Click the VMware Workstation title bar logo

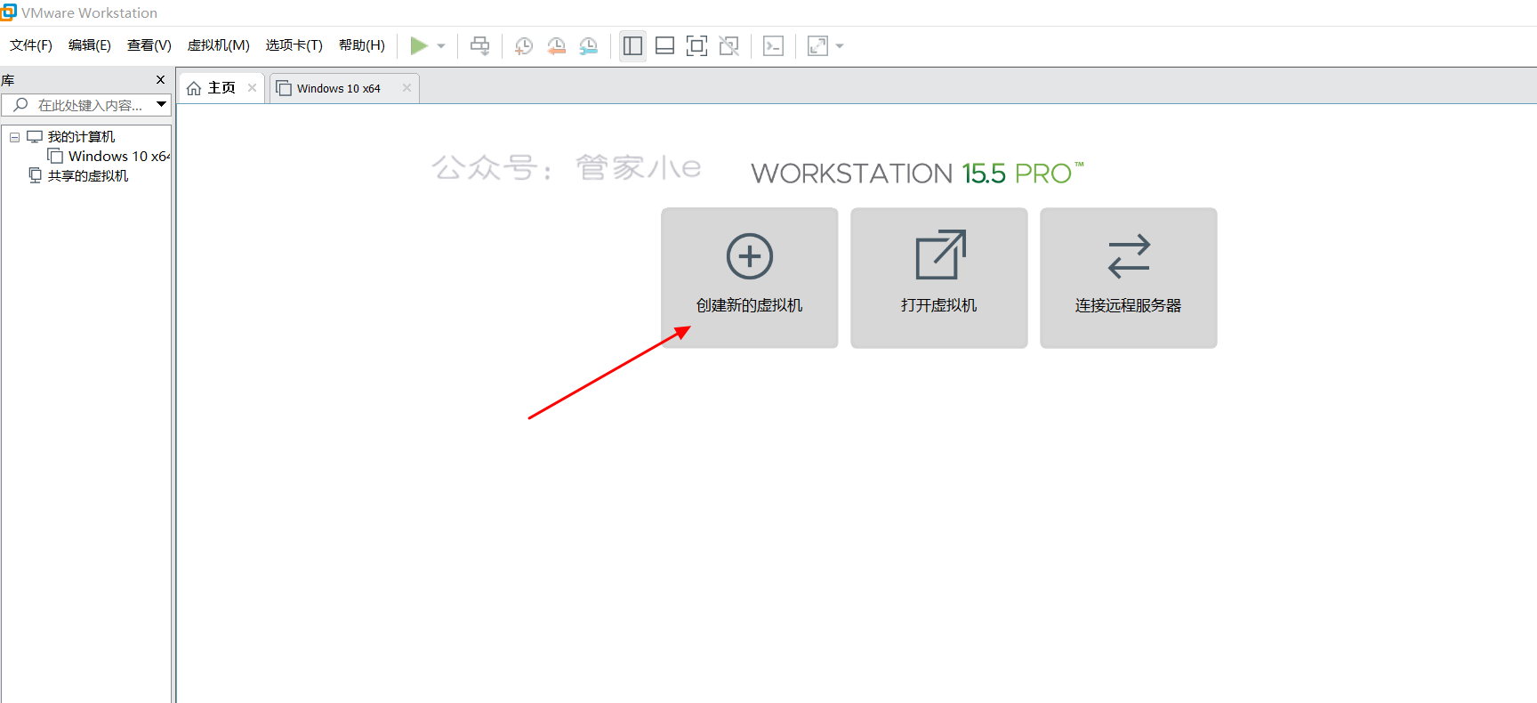(x=9, y=12)
